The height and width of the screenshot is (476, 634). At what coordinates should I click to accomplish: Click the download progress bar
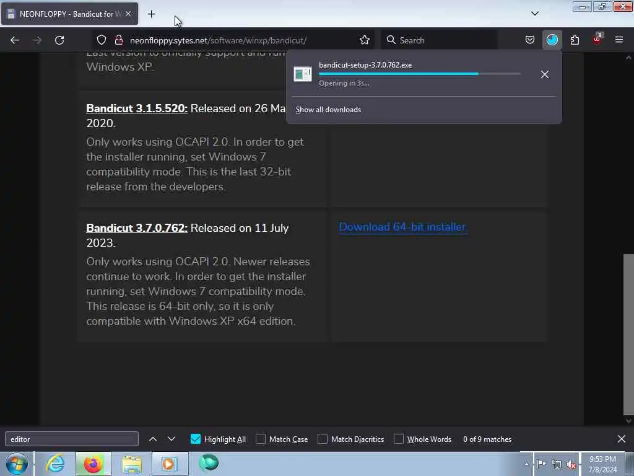420,74
